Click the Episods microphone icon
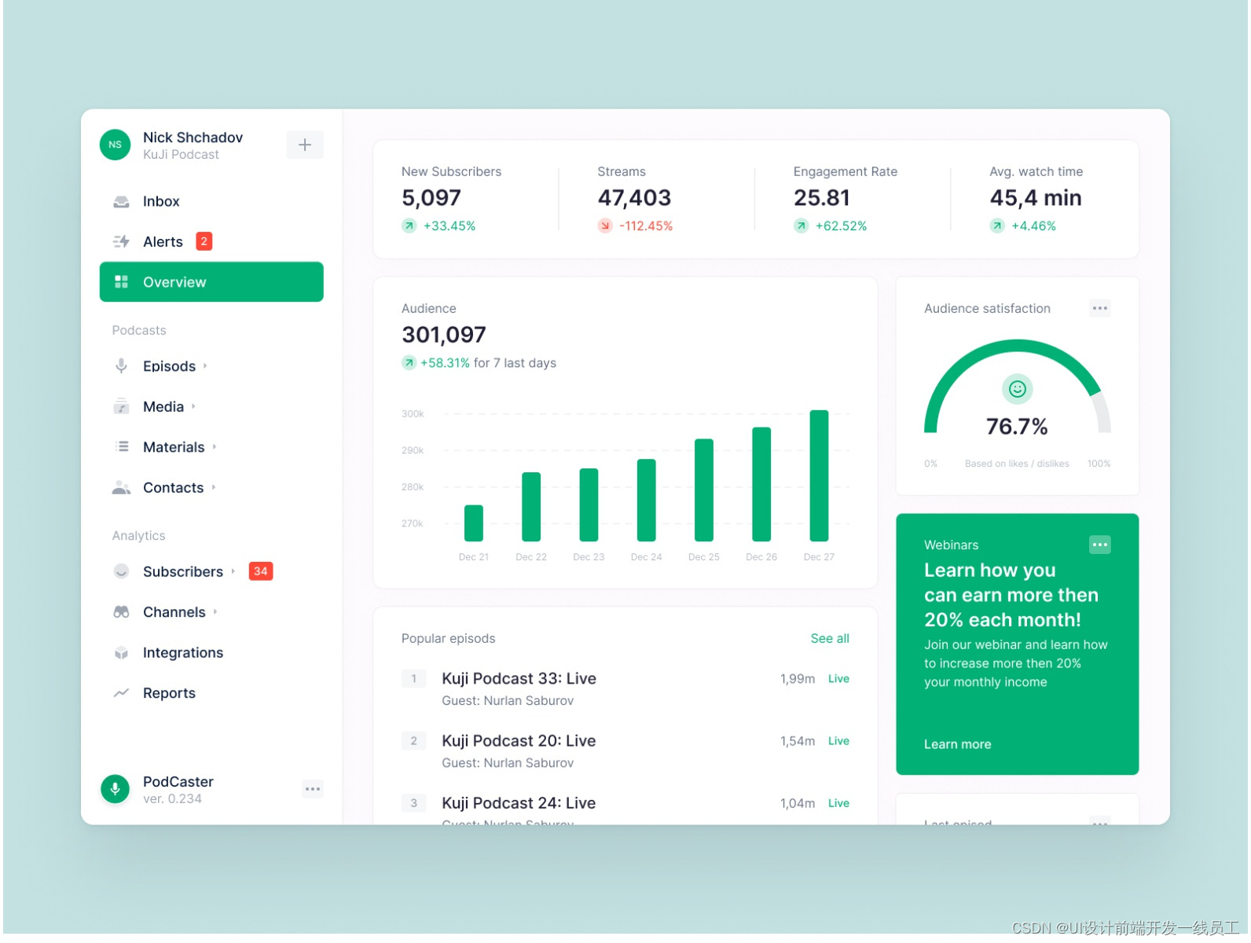This screenshot has width=1251, height=943. point(121,366)
